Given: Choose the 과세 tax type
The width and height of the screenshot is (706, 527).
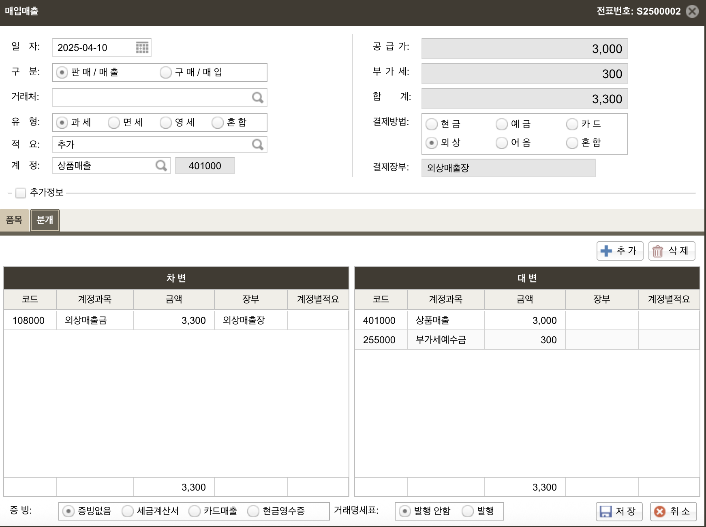Looking at the screenshot, I should (62, 123).
